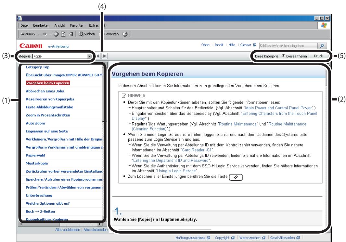346x242 pixels.
Task: Open Category Top in sidebar
Action: pyautogui.click(x=37, y=67)
